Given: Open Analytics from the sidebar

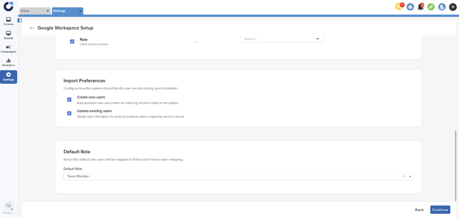Looking at the screenshot, I should coord(9,63).
